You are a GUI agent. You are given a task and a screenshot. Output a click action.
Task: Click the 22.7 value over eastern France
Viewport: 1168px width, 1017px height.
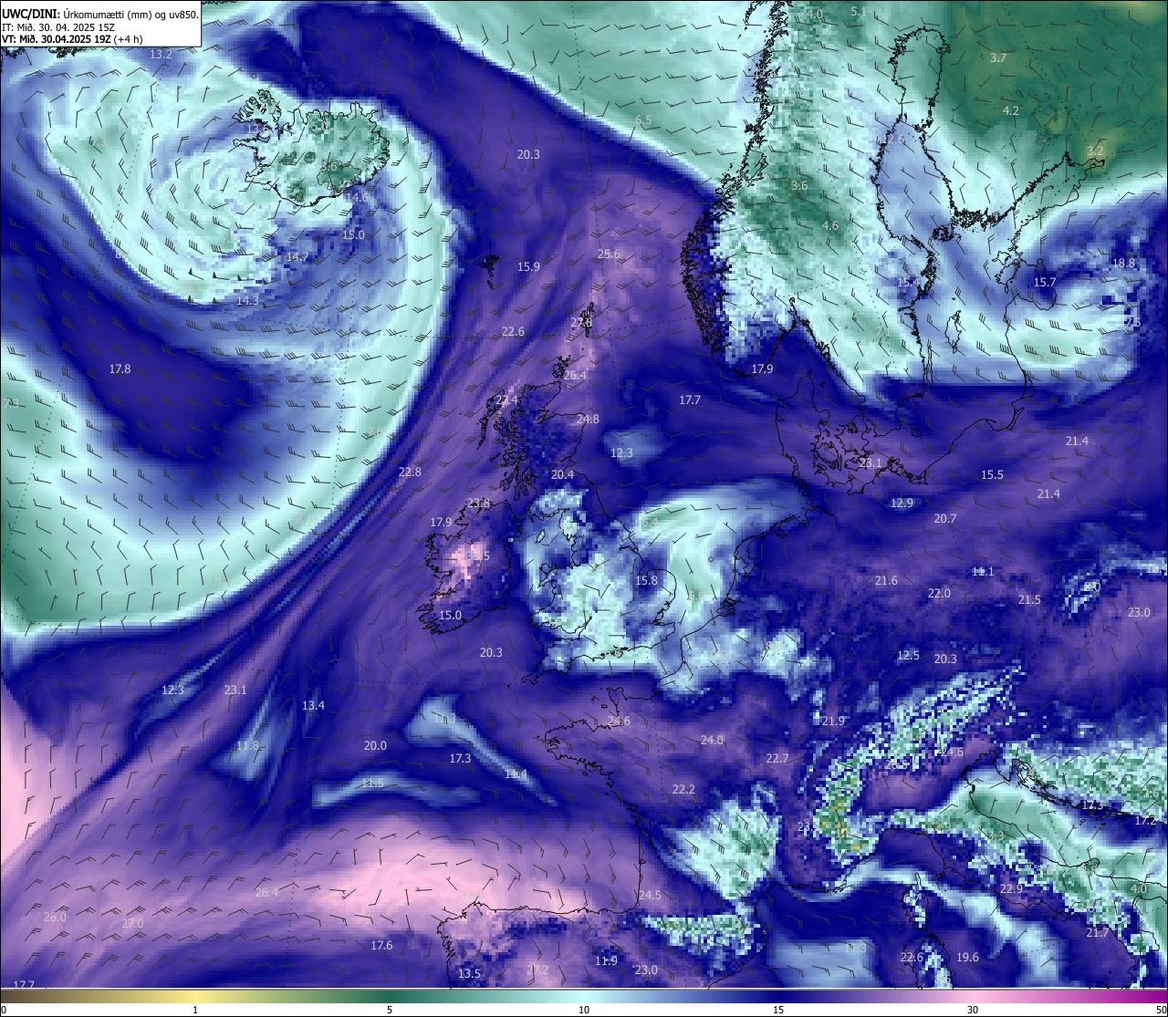tap(777, 759)
